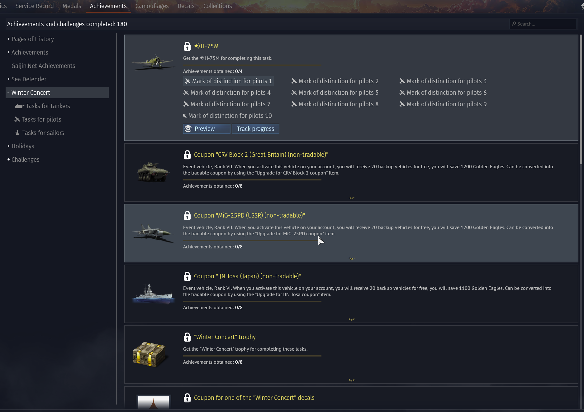The height and width of the screenshot is (412, 584).
Task: Open Gaijin.Net Achievements in sidebar
Action: coord(43,66)
